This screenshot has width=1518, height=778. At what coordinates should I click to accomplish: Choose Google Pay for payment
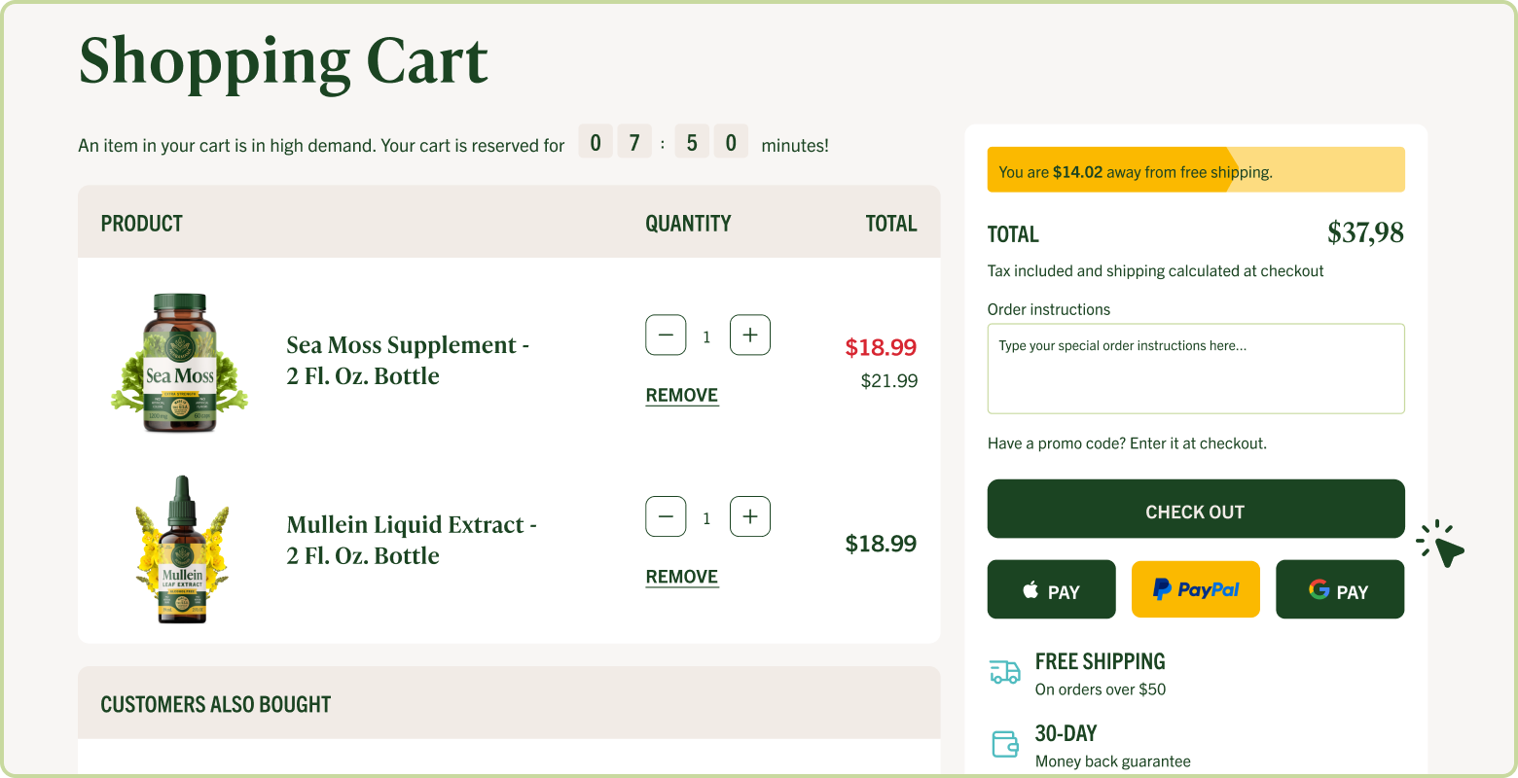[x=1340, y=589]
